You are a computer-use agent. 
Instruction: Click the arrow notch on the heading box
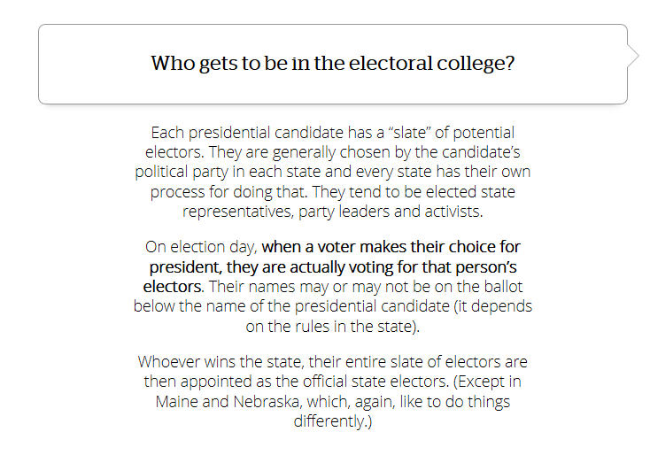tap(632, 56)
